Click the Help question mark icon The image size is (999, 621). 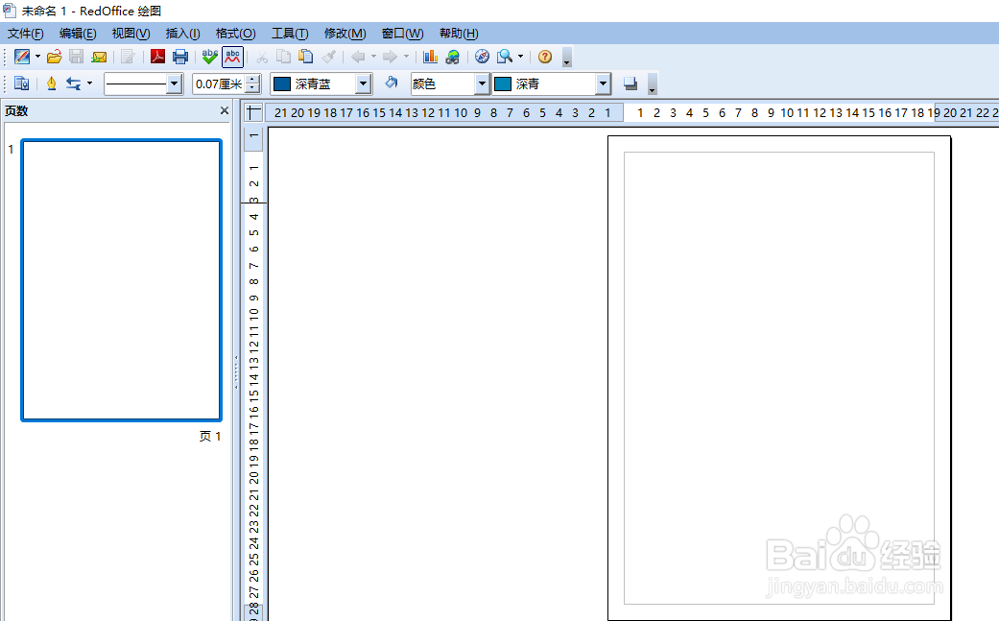pyautogui.click(x=545, y=57)
